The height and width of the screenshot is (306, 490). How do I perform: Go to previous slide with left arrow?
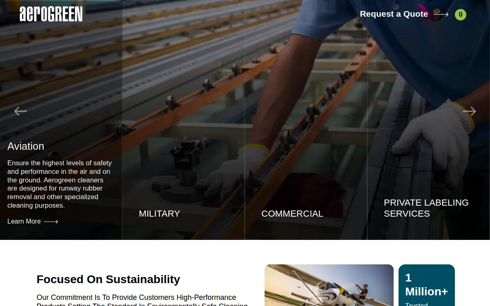tap(20, 111)
